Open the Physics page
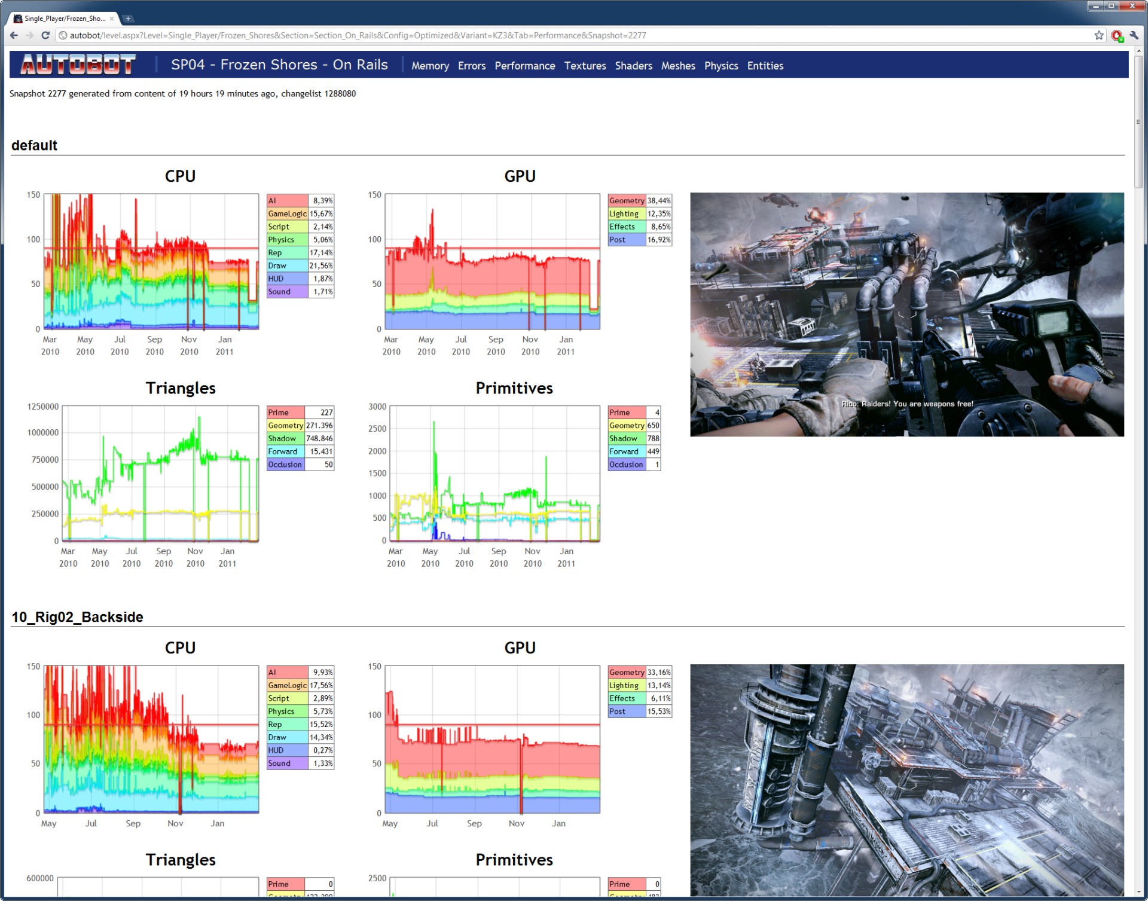Viewport: 1148px width, 901px height. [x=720, y=66]
